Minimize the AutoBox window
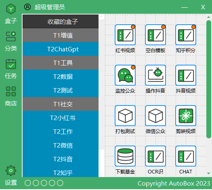Image resolution: width=212 pixels, height=190 pixels. point(185,7)
